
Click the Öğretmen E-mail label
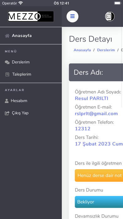point(94,107)
